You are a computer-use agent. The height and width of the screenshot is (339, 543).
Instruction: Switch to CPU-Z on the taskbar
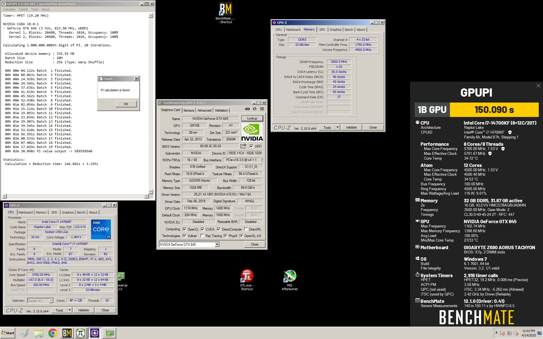[95, 333]
